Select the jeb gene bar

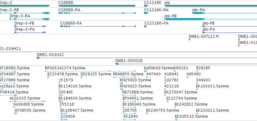pyautogui.click(x=210, y=6)
